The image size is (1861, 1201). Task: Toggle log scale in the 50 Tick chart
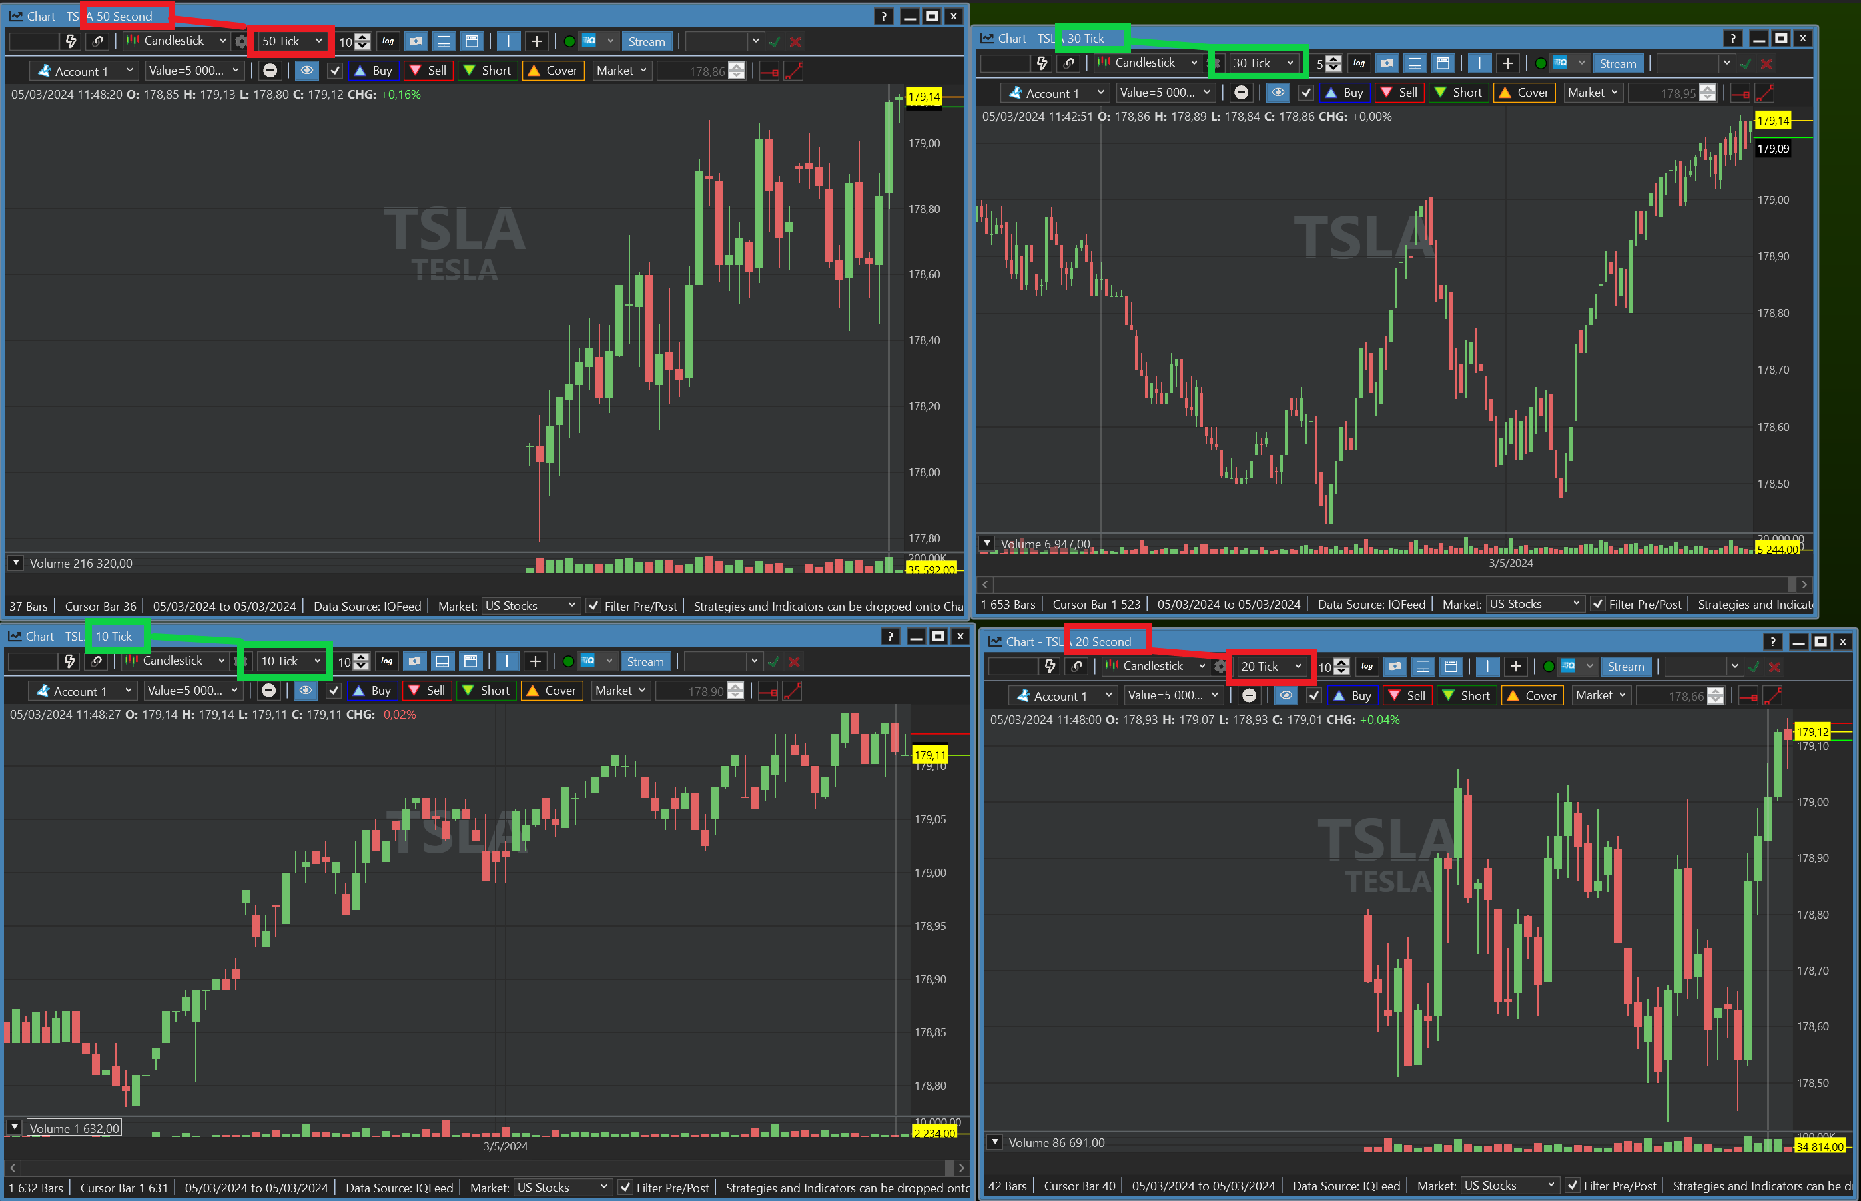coord(388,41)
